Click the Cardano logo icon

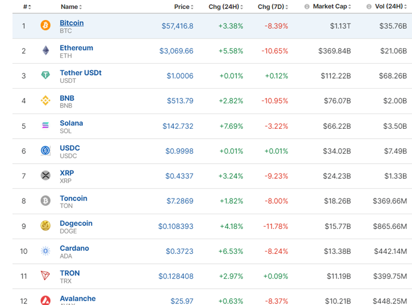[45, 251]
